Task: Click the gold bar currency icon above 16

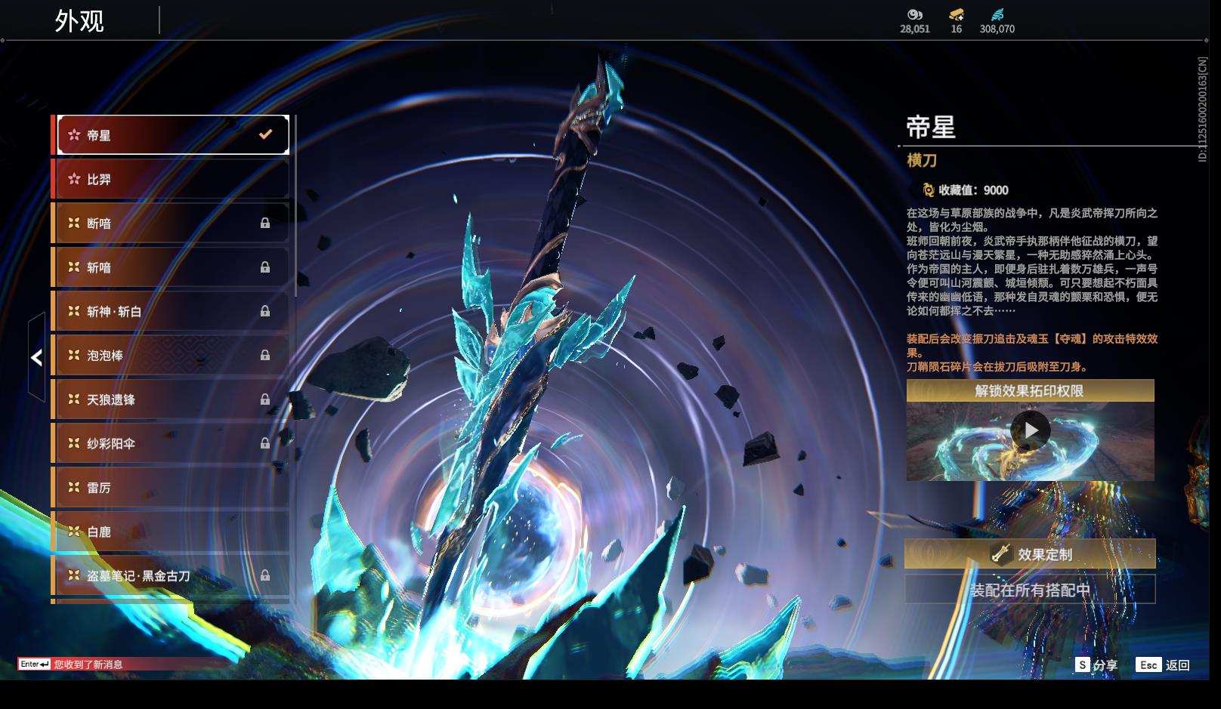Action: pyautogui.click(x=957, y=14)
